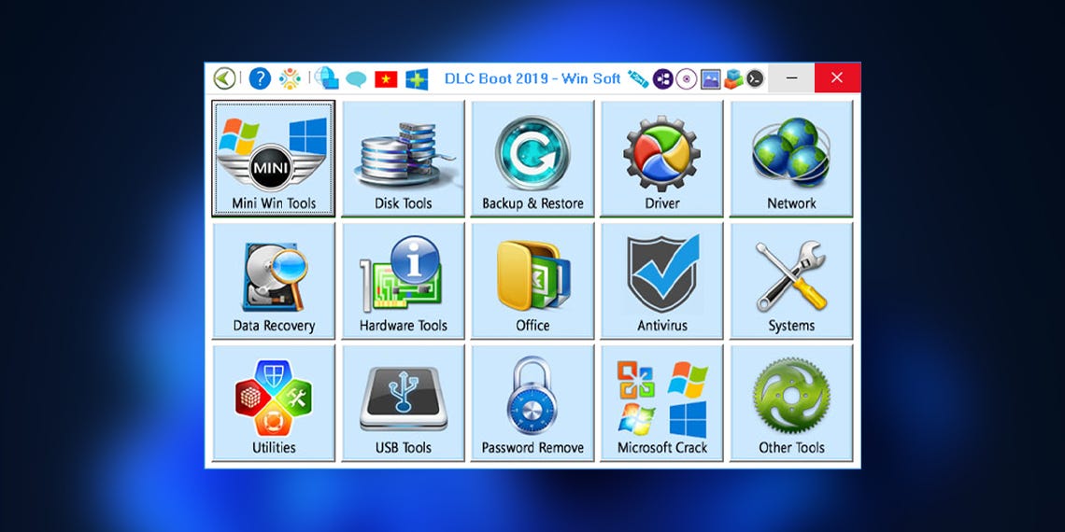Open the Hardware Tools category
The image size is (1065, 532).
click(x=404, y=281)
